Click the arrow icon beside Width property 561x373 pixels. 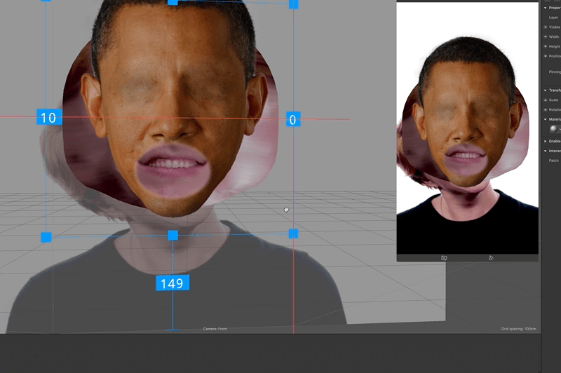pyautogui.click(x=546, y=37)
